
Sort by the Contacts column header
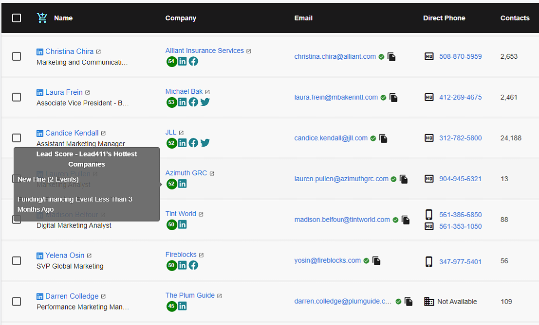[x=515, y=18]
